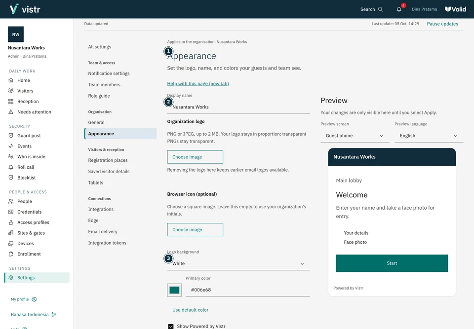Image resolution: width=474 pixels, height=329 pixels.
Task: Click Use default color
Action: 190,310
